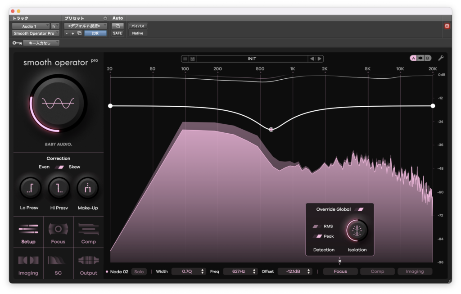Open the <デフォルト設定> preset dropdown
This screenshot has width=461, height=294.
(86, 26)
